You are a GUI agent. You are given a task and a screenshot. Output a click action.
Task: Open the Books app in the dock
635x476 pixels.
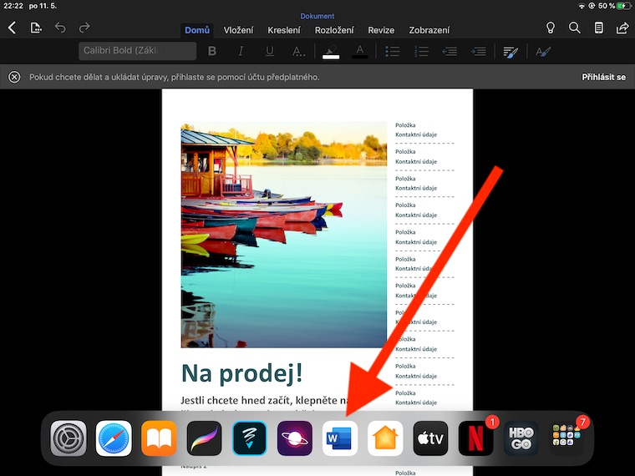coord(159,438)
